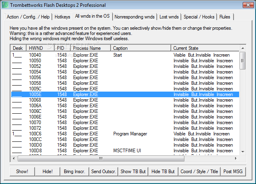Select the row with HWND 10072
Screen dimensions: 256x184
coord(125,128)
